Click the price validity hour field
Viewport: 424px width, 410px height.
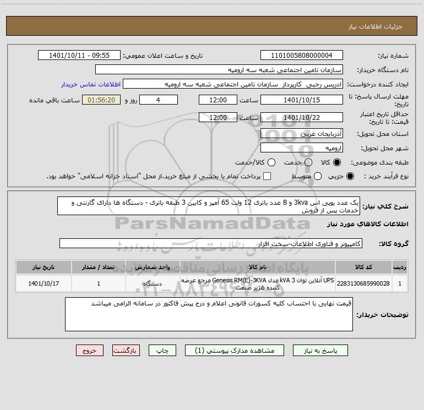(218, 117)
